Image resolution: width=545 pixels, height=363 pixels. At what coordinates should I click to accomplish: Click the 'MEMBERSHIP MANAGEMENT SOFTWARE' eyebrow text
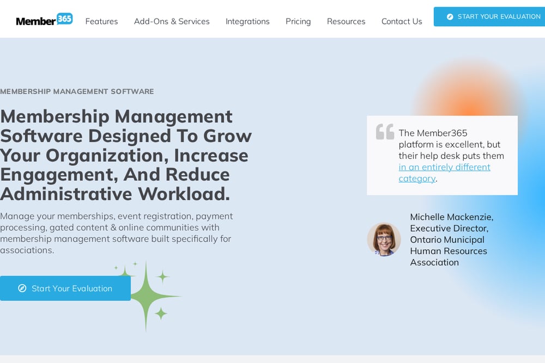pyautogui.click(x=77, y=91)
